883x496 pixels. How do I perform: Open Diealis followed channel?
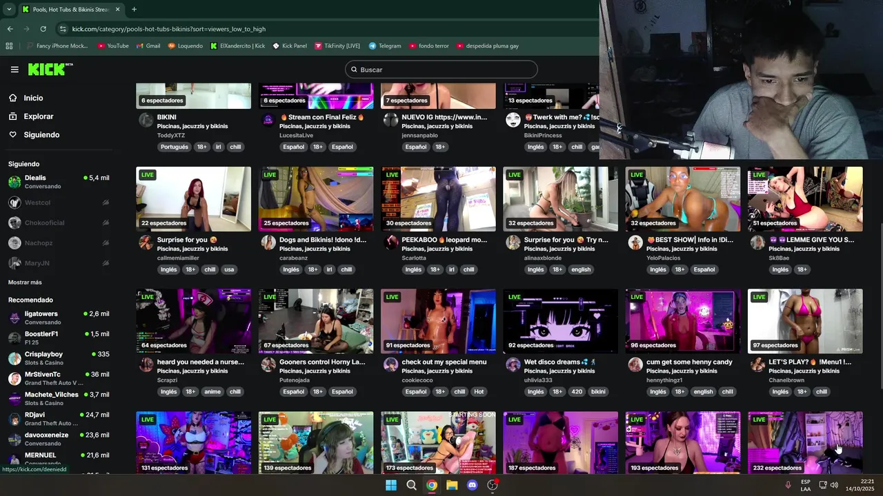(59, 182)
